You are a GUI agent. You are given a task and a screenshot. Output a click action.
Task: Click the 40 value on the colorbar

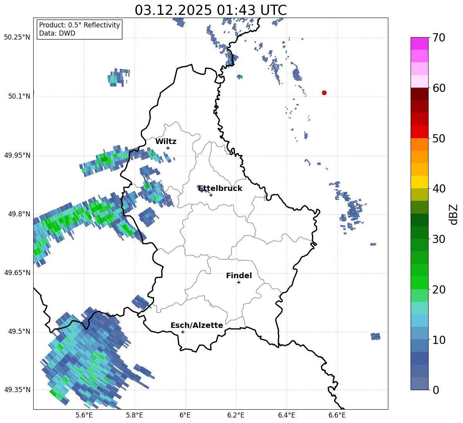pyautogui.click(x=439, y=189)
